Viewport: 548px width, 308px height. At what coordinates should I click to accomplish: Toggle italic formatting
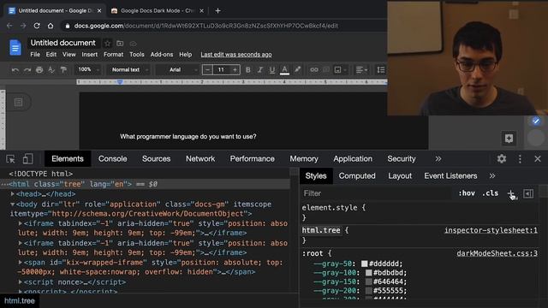(260, 70)
